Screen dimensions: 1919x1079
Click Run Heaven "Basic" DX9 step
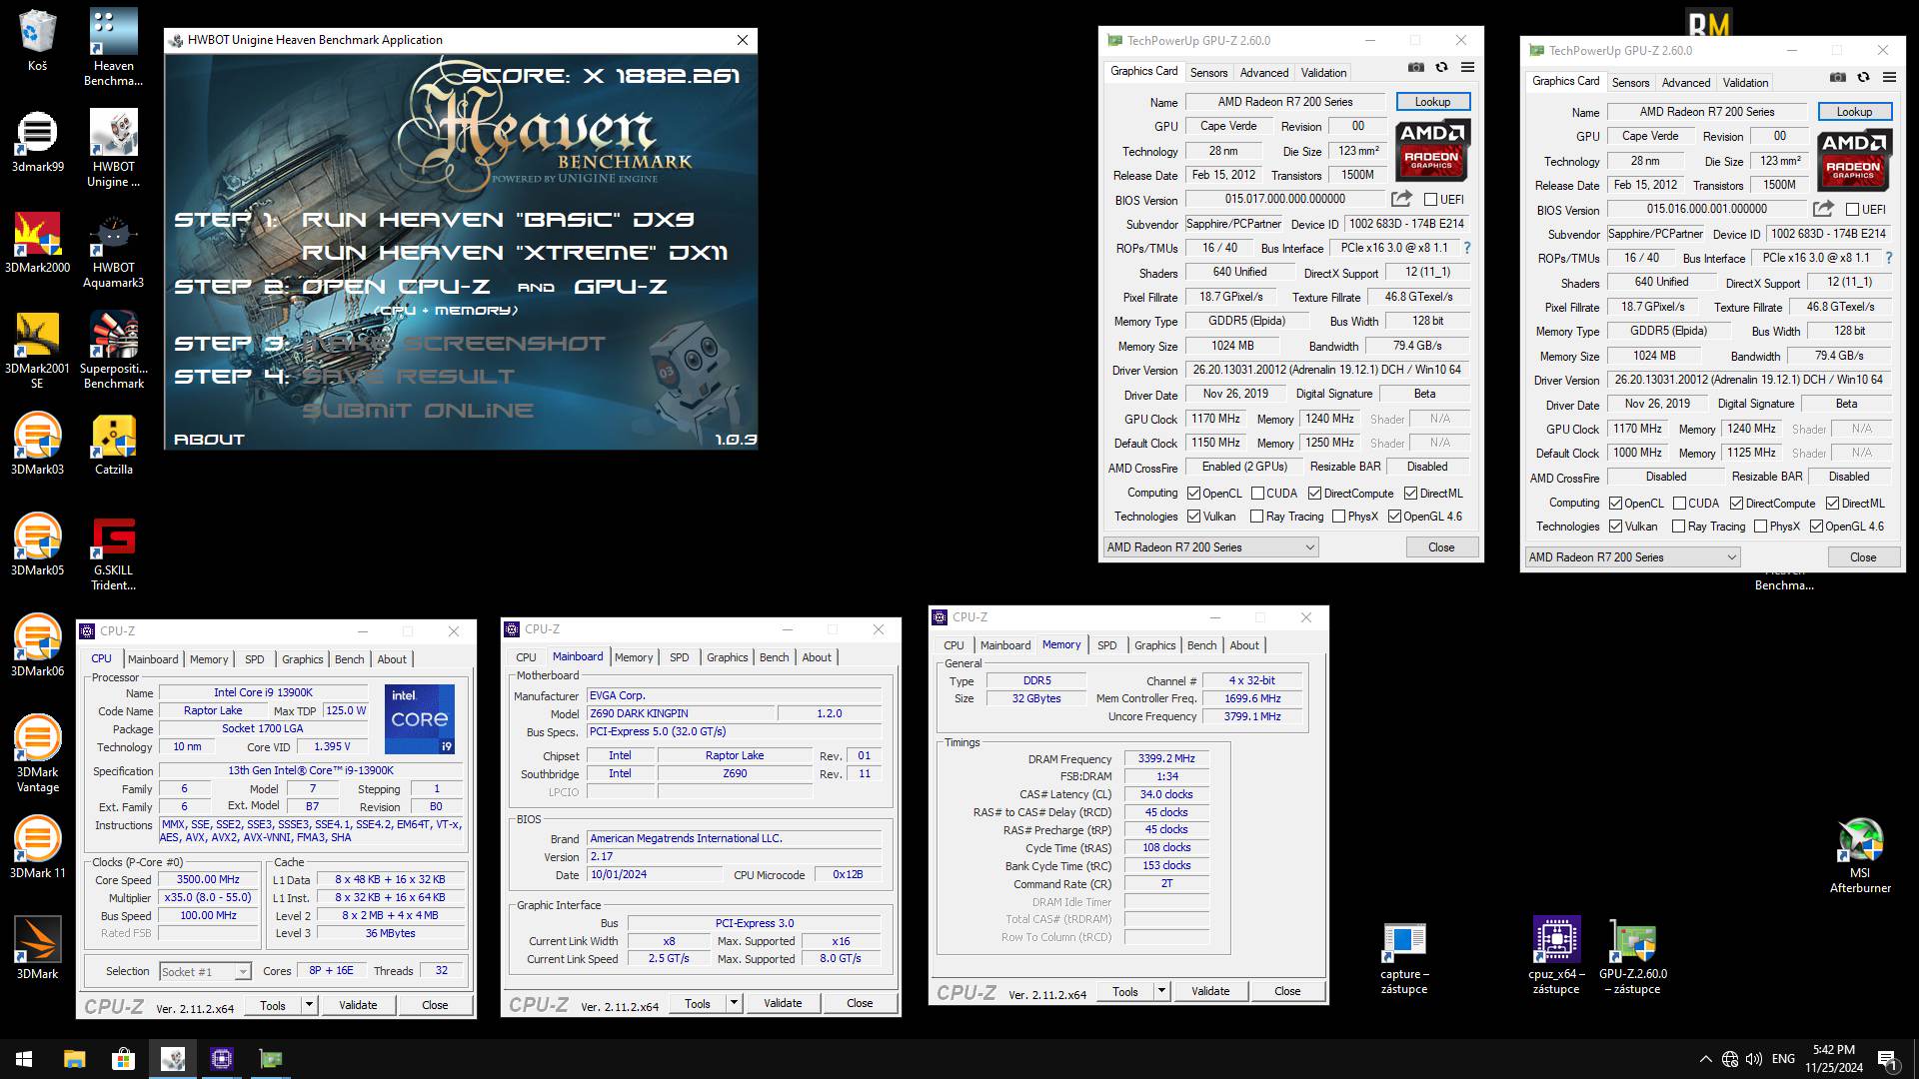(x=498, y=220)
